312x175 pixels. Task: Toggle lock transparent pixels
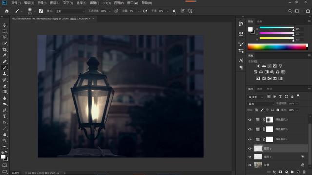click(256, 110)
